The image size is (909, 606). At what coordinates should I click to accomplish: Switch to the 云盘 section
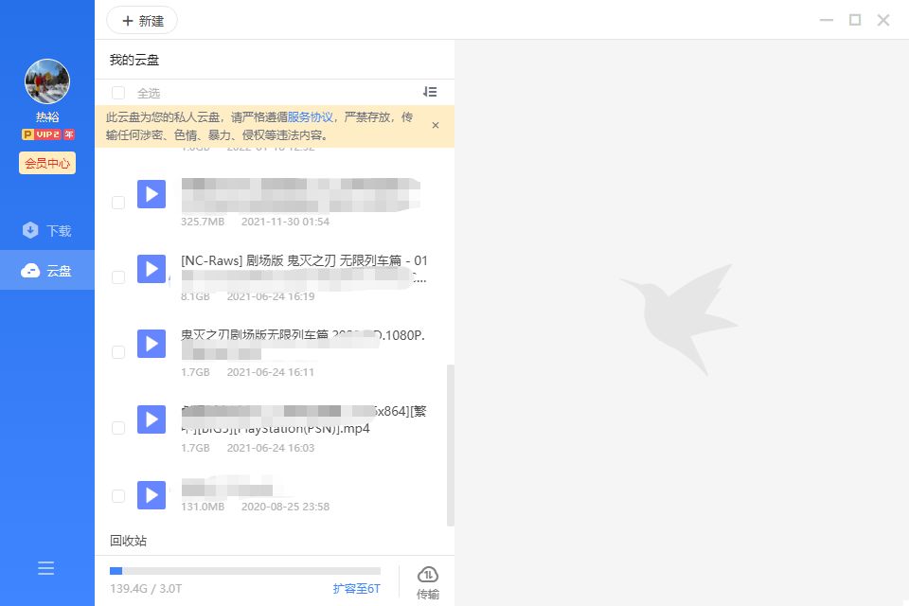[x=47, y=270]
